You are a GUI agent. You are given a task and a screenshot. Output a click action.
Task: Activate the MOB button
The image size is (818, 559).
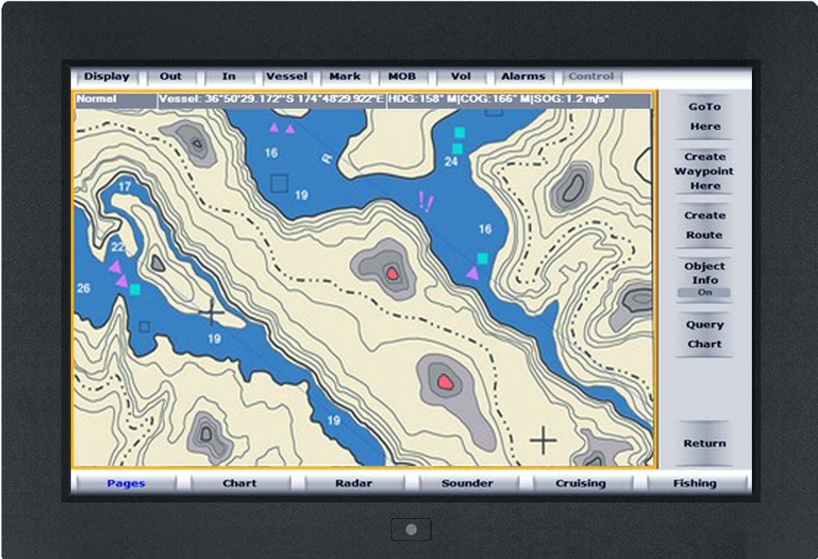point(402,76)
